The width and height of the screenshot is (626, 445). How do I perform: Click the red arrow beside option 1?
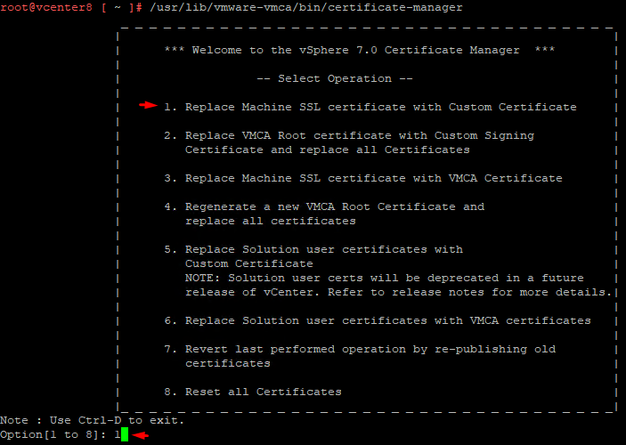click(147, 106)
